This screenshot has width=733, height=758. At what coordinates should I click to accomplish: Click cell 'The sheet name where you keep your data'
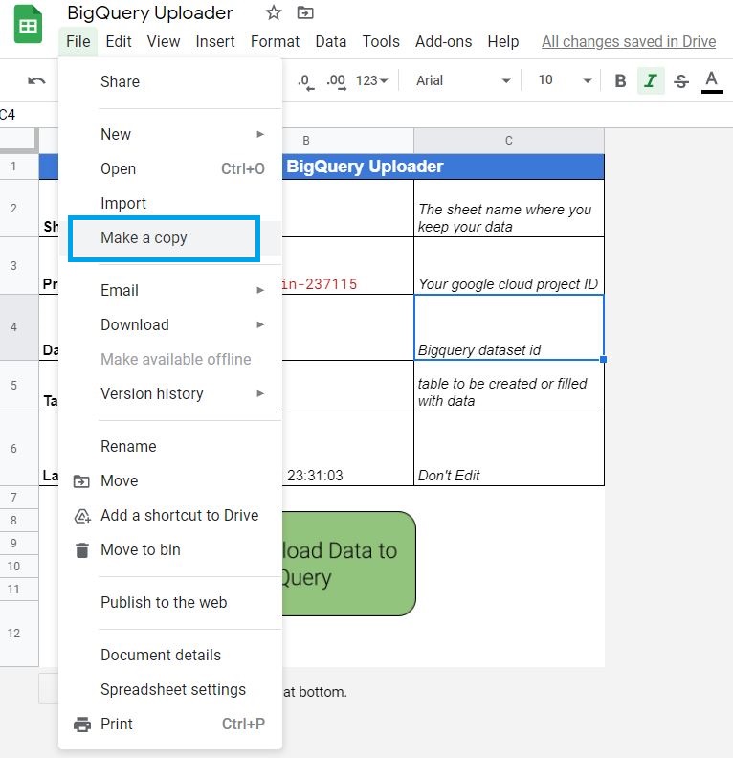pyautogui.click(x=509, y=209)
